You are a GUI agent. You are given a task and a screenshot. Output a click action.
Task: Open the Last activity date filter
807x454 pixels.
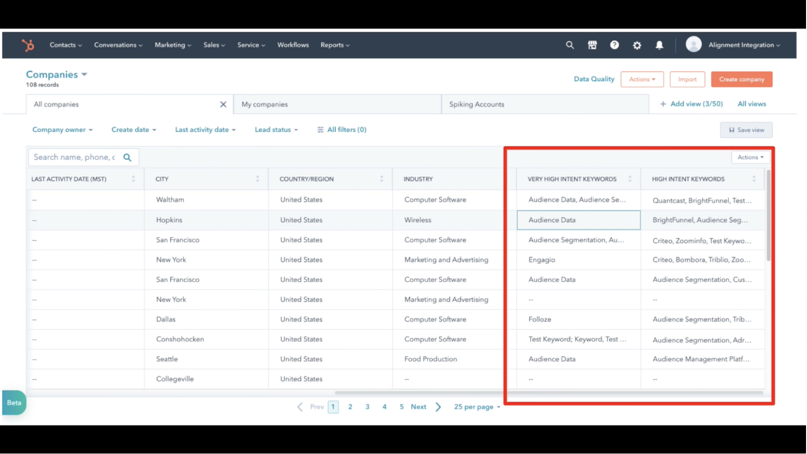tap(206, 130)
